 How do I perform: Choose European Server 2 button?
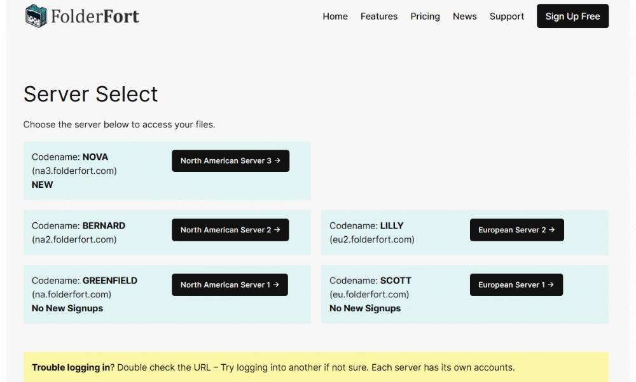[516, 230]
